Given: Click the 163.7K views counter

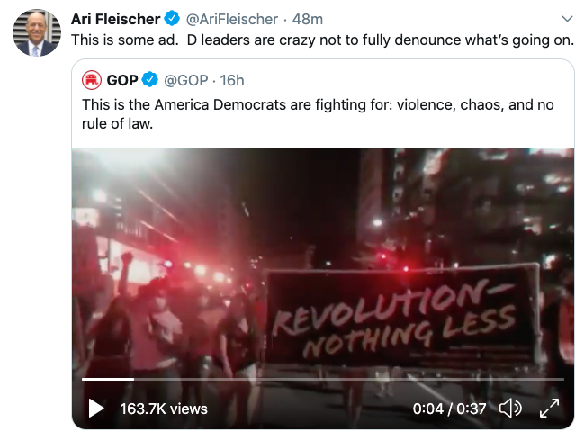Looking at the screenshot, I should [x=164, y=409].
